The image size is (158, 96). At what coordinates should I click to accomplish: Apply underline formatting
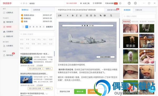81,15
